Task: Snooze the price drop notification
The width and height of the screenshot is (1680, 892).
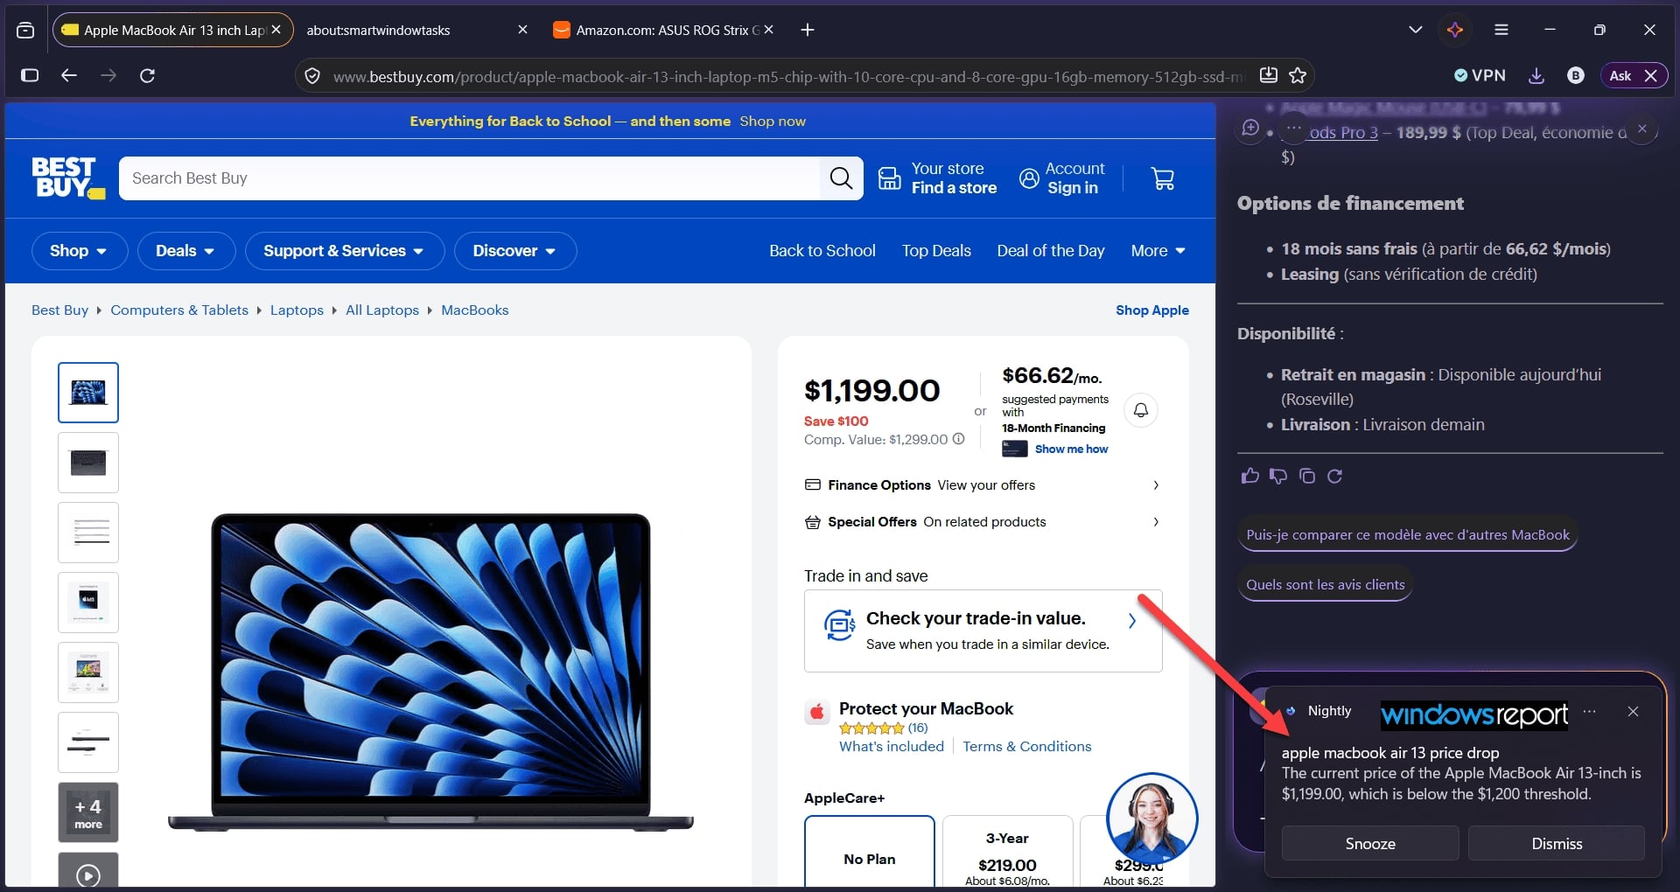Action: (x=1370, y=844)
